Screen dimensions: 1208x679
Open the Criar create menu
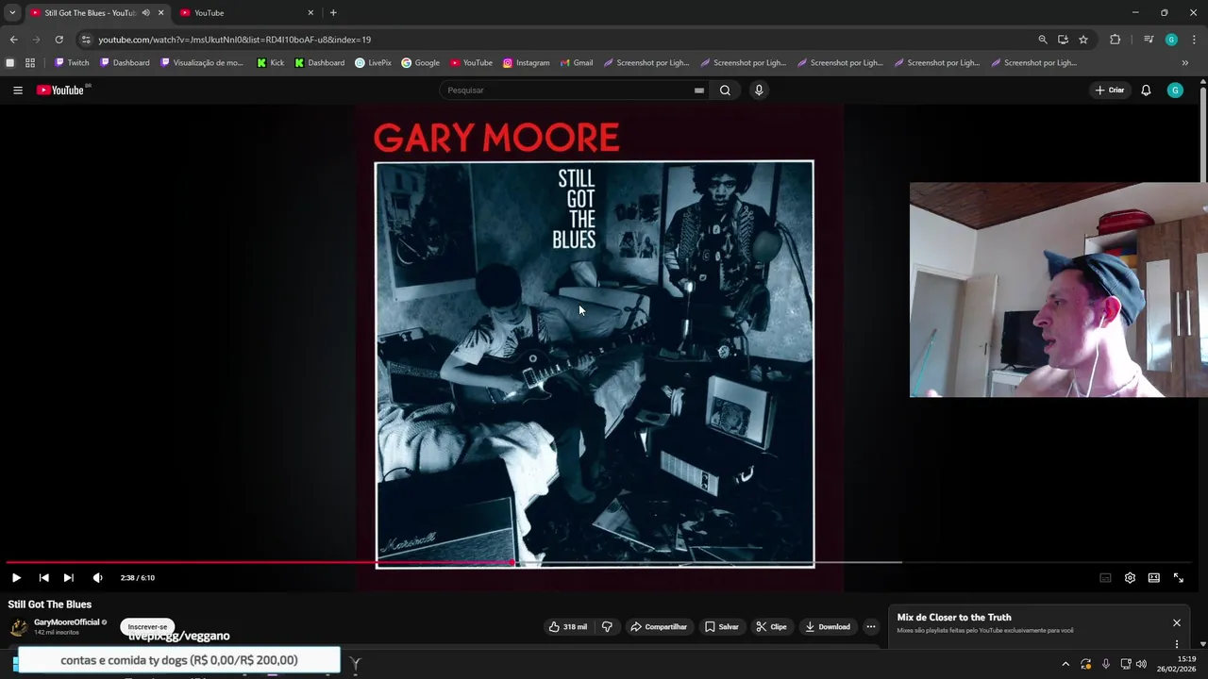pos(1110,91)
